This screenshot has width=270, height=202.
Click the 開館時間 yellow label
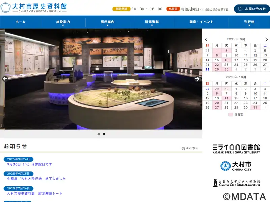tap(122, 9)
